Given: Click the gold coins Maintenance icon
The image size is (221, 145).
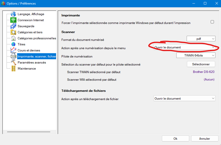Looking at the screenshot, I should point(13,69).
